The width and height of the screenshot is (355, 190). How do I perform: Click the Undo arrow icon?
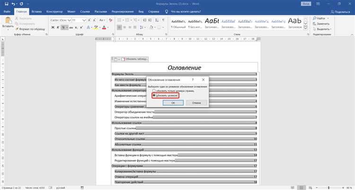pyautogui.click(x=13, y=4)
